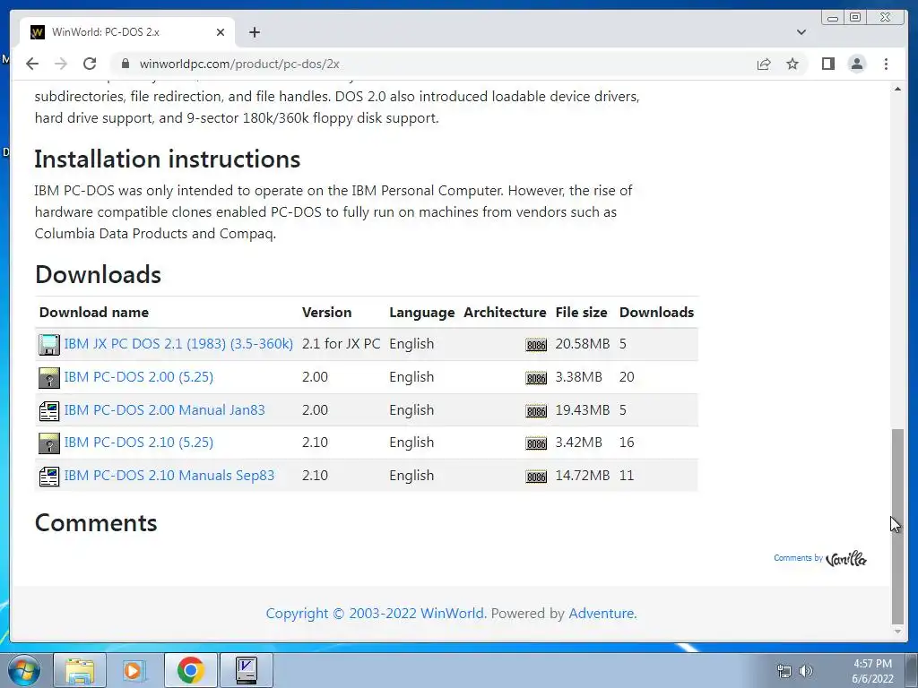The height and width of the screenshot is (688, 918).
Task: Click the page vertical scrollbar thumb
Action: (896, 527)
